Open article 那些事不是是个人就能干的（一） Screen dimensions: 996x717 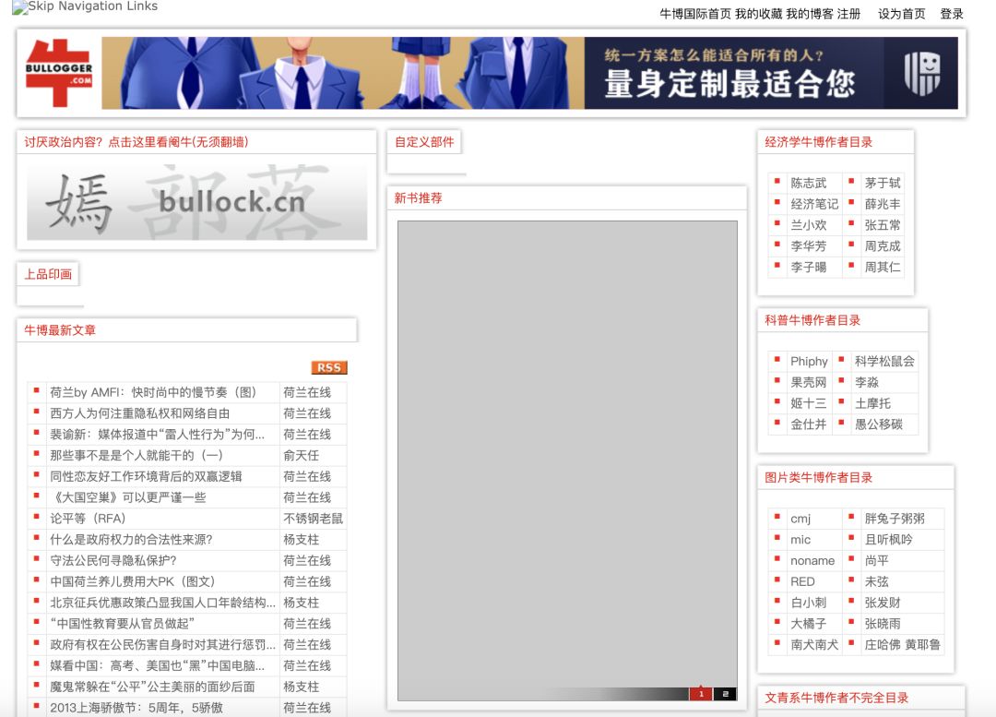(x=136, y=455)
